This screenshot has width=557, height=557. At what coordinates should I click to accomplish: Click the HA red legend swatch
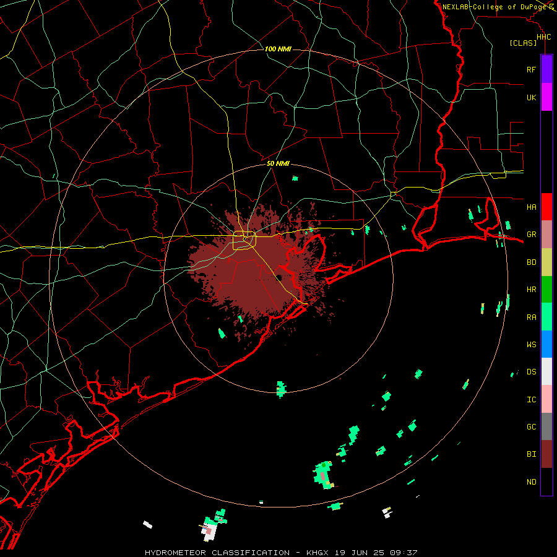(x=546, y=207)
